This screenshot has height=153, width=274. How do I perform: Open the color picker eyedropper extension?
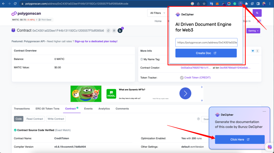click(x=223, y=4)
